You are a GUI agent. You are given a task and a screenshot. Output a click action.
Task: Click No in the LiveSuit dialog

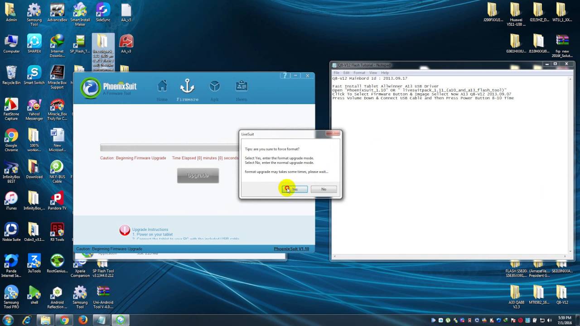324,189
